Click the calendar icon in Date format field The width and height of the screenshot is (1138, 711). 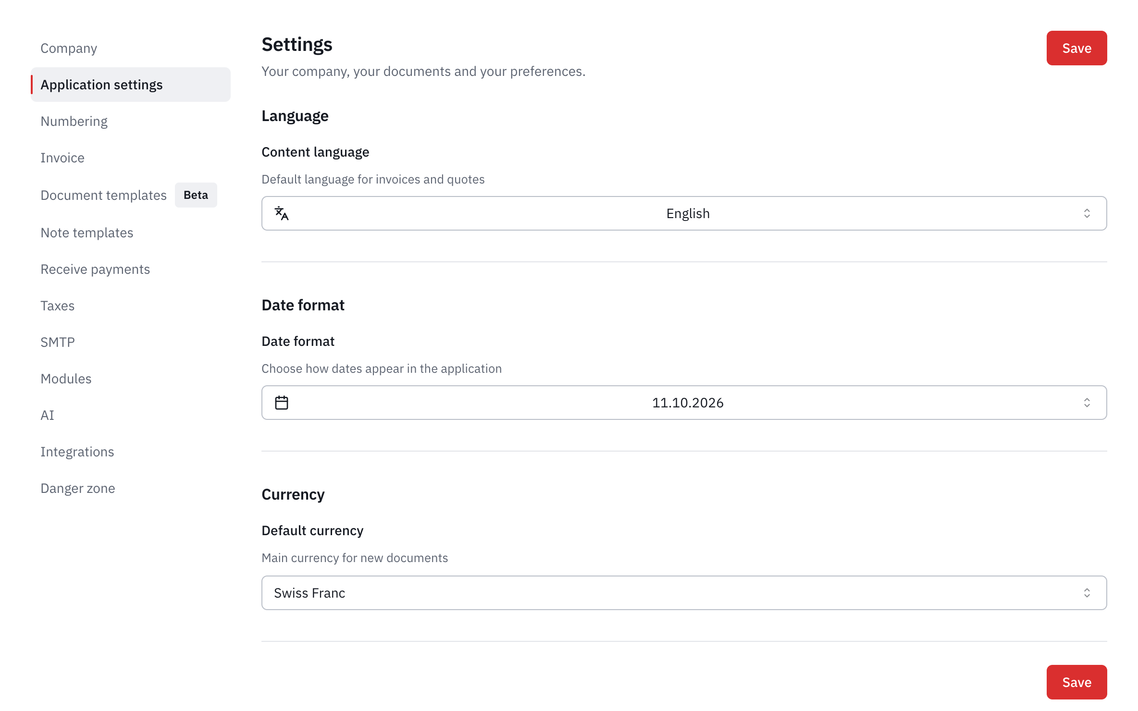[x=282, y=403]
